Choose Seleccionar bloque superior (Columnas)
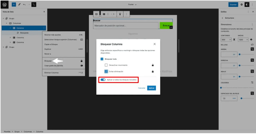256x134 pixels. pos(63,40)
